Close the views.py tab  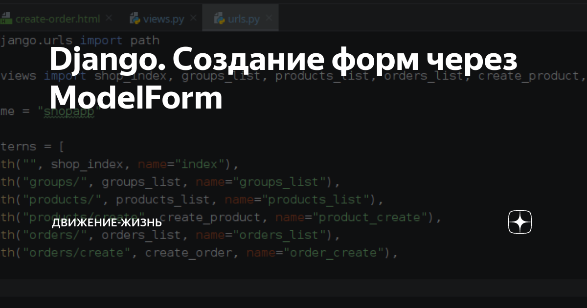tap(194, 18)
